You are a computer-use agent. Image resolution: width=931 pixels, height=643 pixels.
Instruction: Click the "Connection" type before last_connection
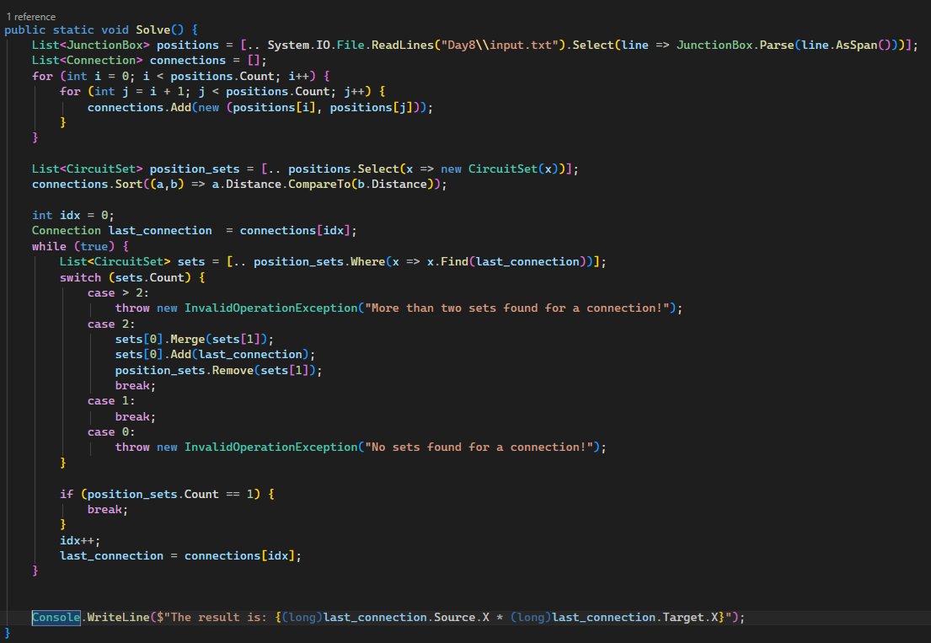[67, 230]
